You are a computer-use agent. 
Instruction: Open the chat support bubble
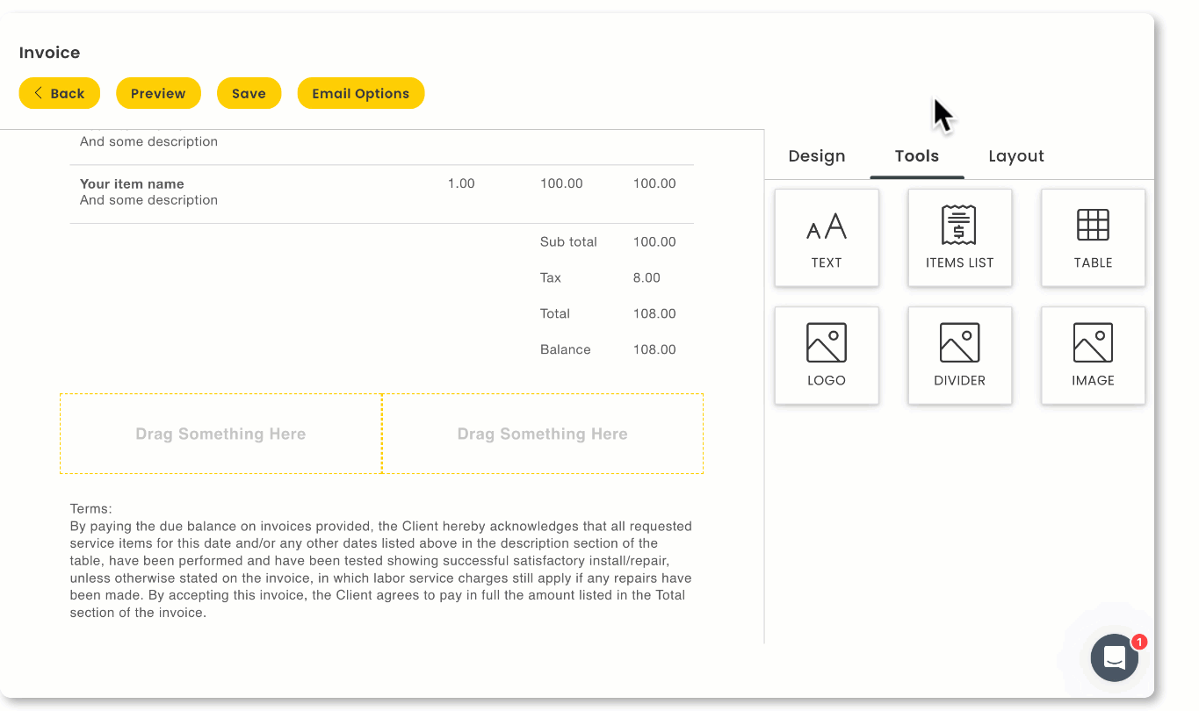click(x=1114, y=657)
